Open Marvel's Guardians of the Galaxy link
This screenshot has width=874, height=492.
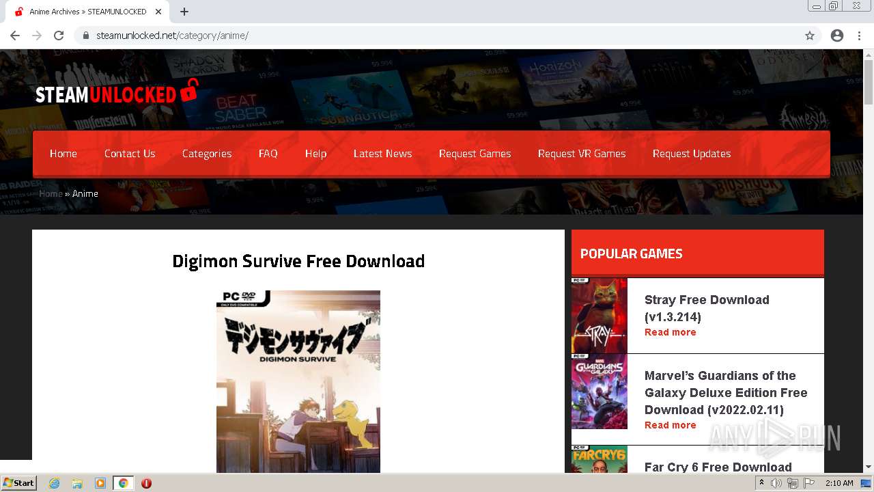pyautogui.click(x=726, y=393)
